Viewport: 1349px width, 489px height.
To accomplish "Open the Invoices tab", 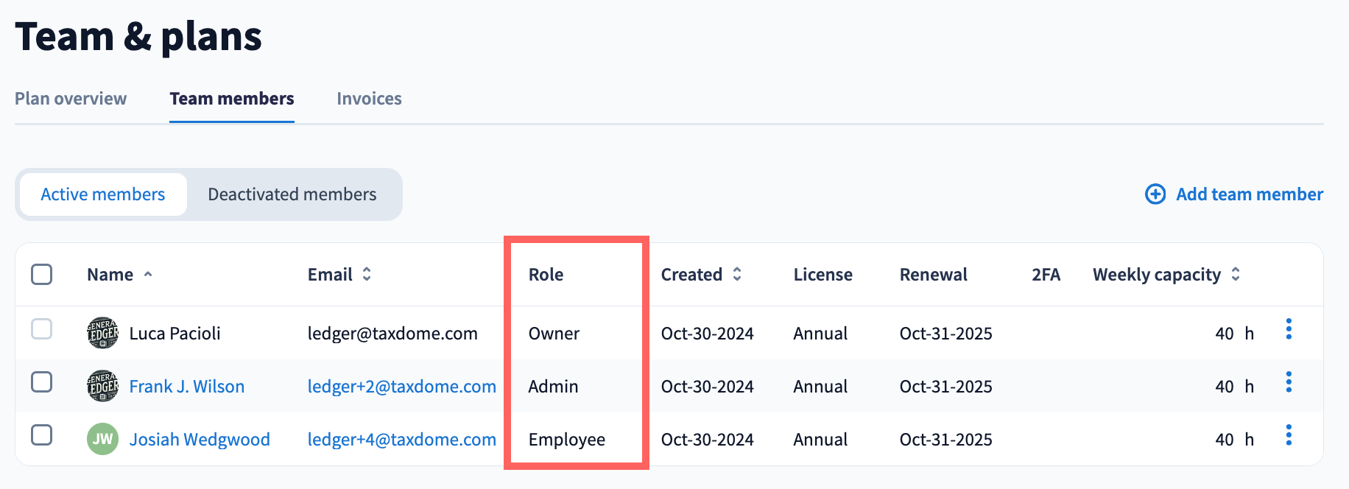I will [x=369, y=99].
